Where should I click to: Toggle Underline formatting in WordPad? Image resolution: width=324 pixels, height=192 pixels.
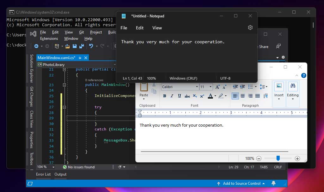tap(179, 96)
